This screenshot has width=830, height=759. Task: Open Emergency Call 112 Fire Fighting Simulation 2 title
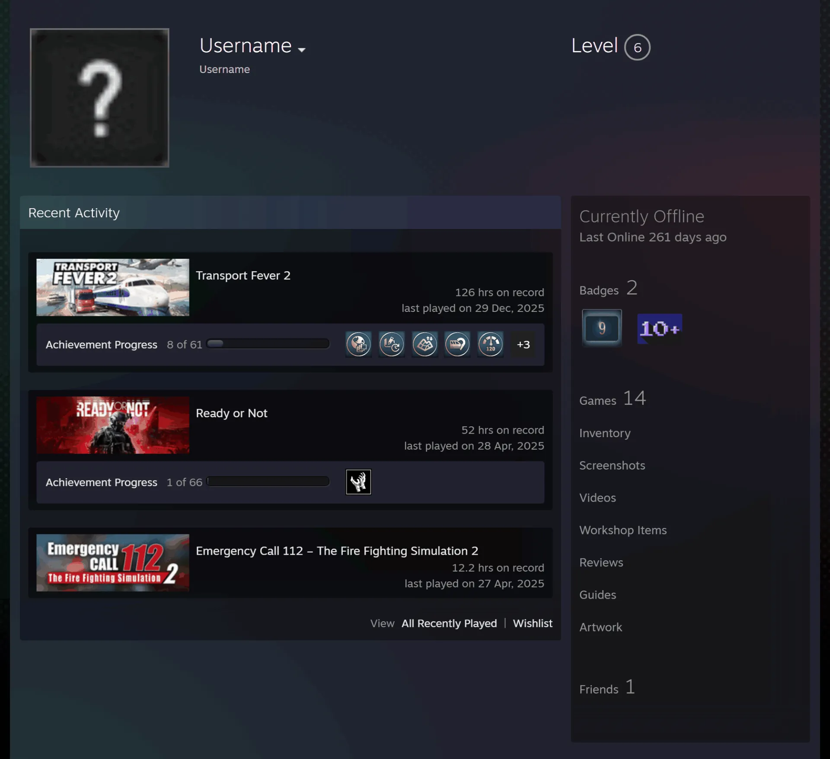coord(337,551)
